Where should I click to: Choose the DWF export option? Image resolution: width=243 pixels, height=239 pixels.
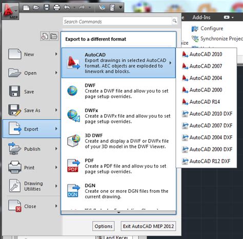click(118, 91)
